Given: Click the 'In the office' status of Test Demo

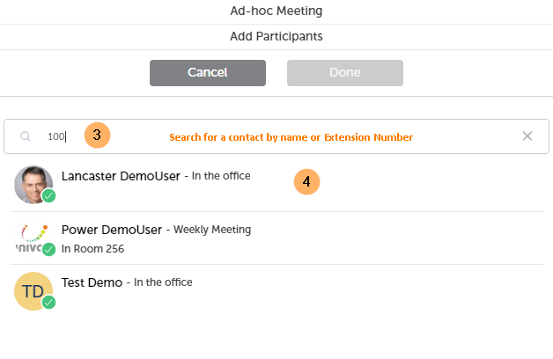Looking at the screenshot, I should (x=163, y=282).
